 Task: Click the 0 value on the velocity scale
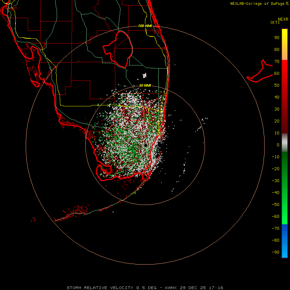pyautogui.click(x=278, y=145)
